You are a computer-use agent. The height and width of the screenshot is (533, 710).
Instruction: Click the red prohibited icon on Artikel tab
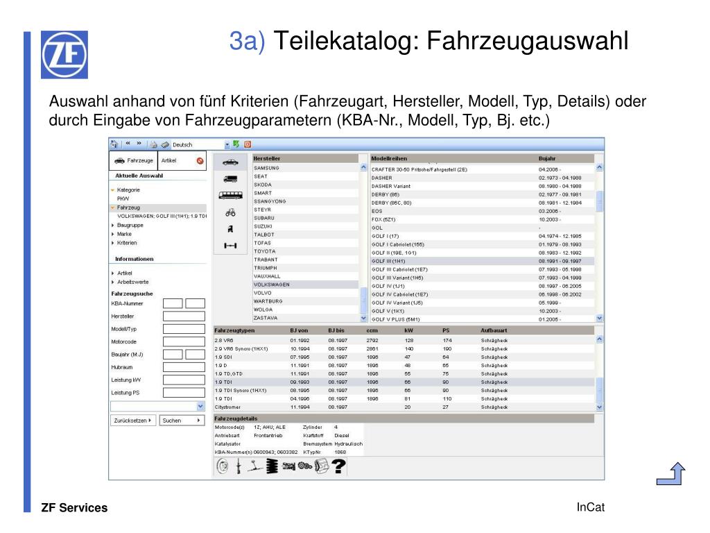tap(200, 161)
